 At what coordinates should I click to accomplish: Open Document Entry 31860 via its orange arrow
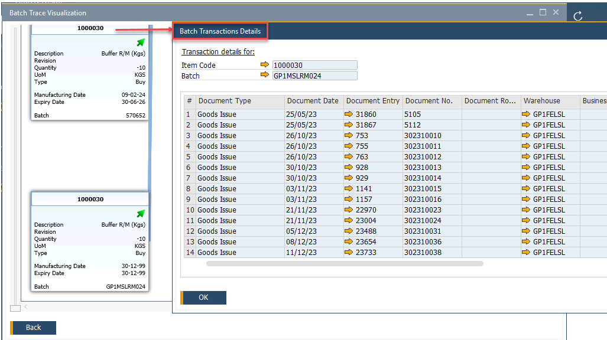[348, 114]
